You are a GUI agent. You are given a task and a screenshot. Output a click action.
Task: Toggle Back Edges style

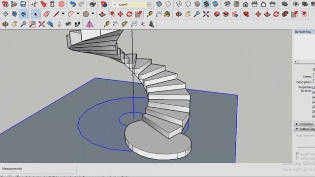[x=168, y=4]
